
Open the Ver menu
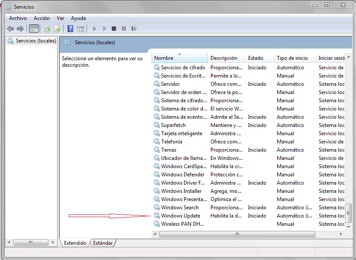[60, 18]
